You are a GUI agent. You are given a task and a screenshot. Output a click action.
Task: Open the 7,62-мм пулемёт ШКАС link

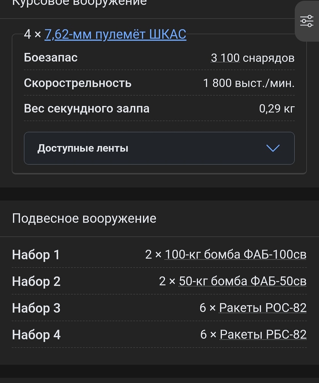115,34
